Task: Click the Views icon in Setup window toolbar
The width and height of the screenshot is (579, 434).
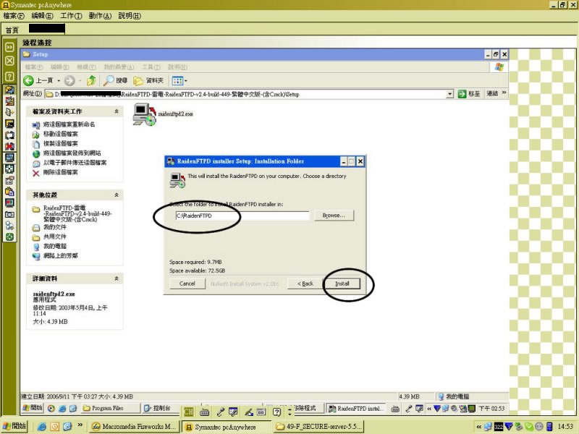Action: pyautogui.click(x=177, y=80)
